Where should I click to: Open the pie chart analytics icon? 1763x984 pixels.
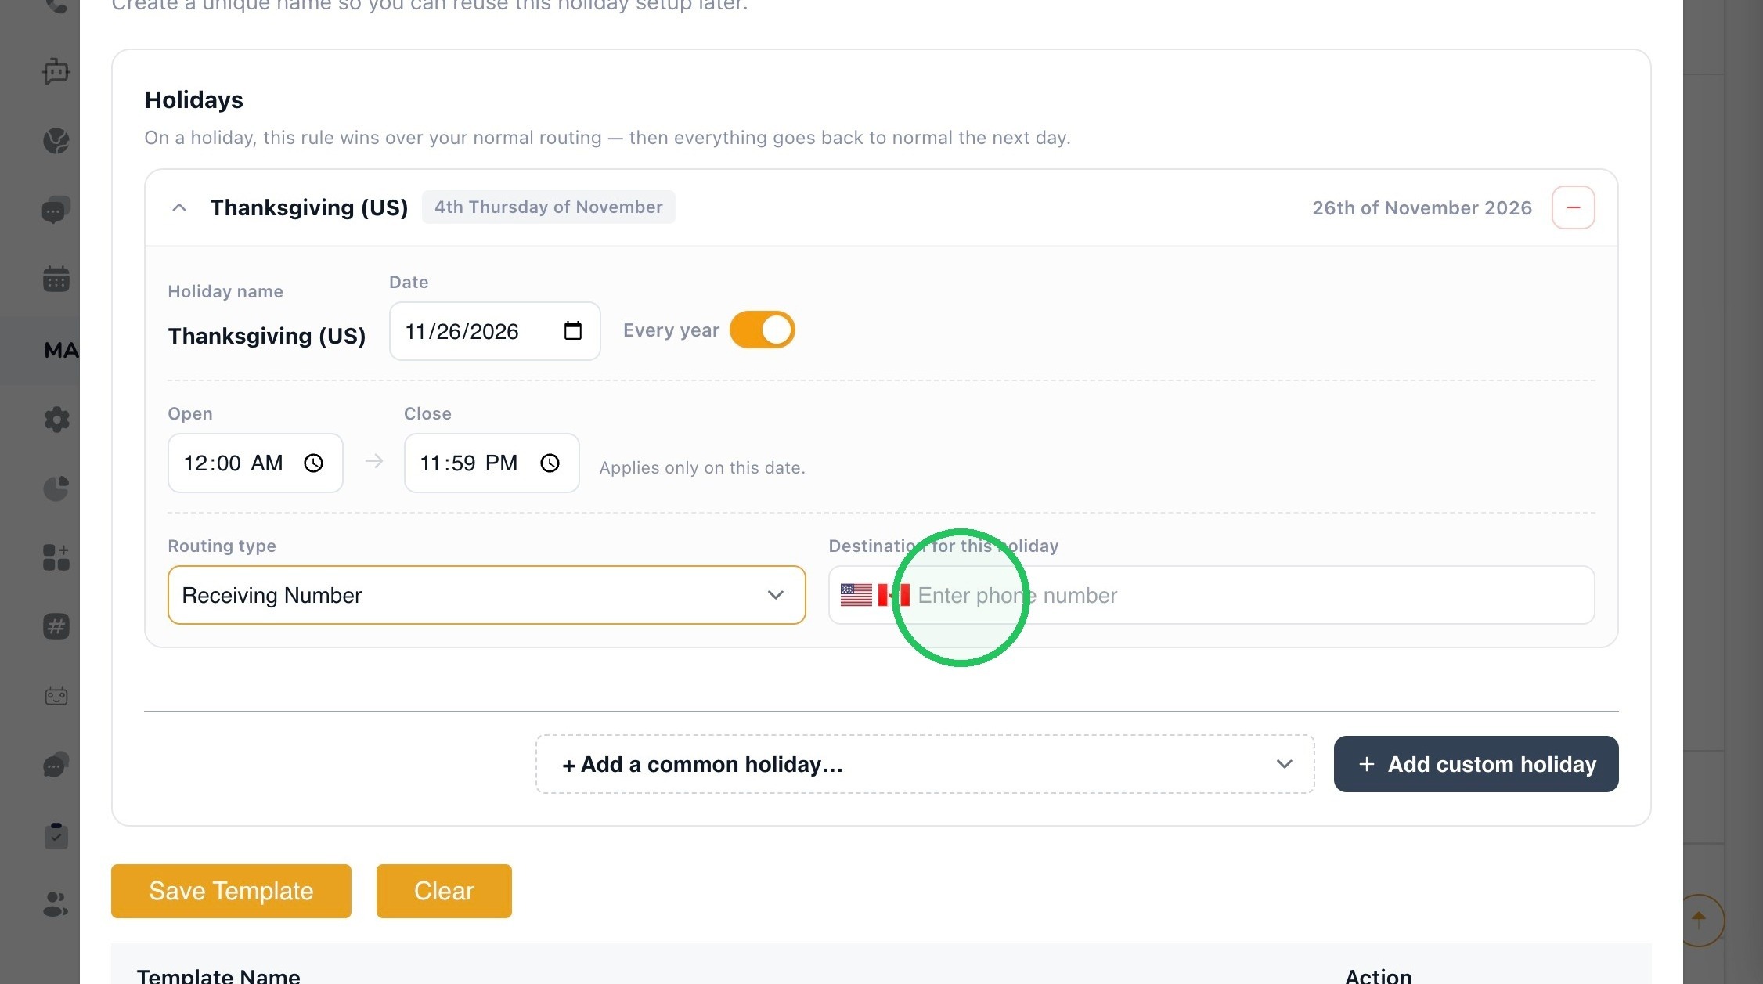pos(56,488)
